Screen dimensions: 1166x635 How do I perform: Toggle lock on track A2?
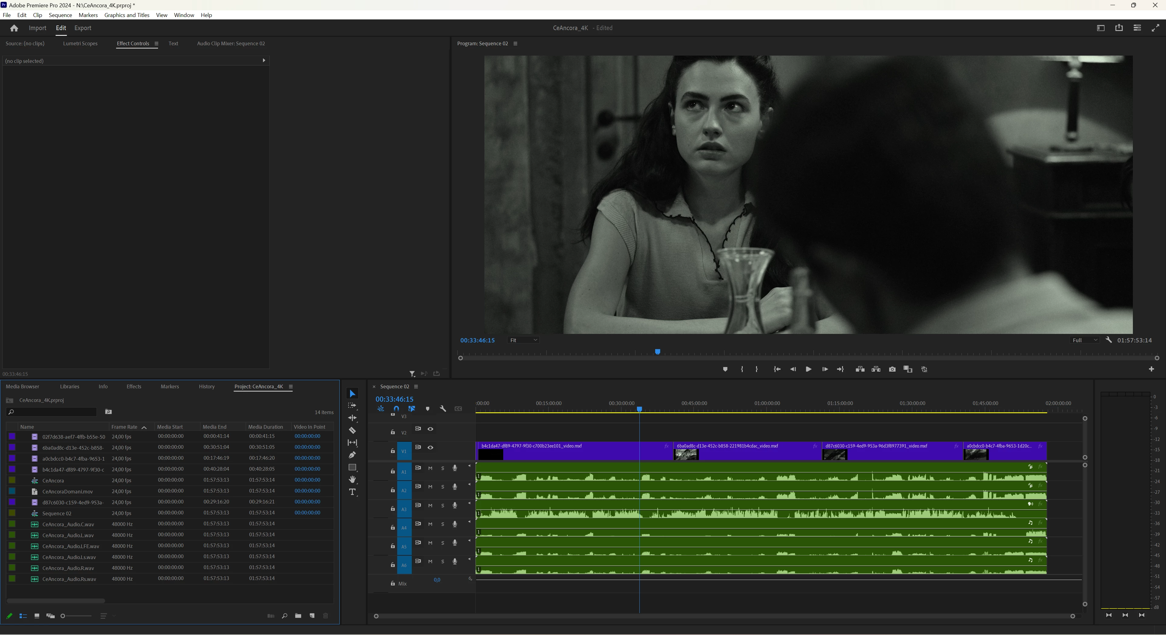392,490
